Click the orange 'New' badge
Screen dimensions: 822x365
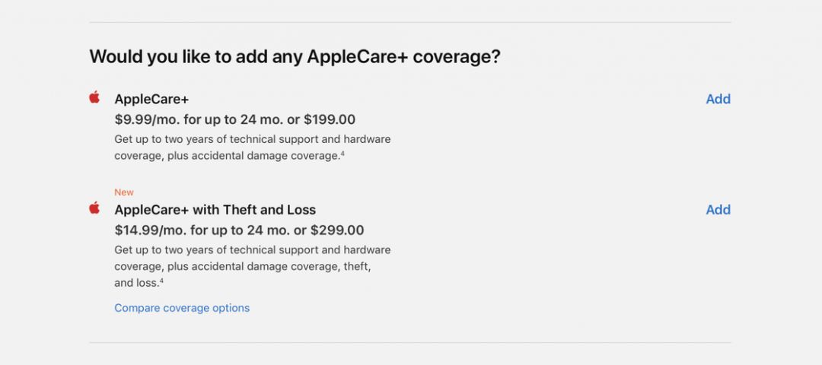click(124, 192)
